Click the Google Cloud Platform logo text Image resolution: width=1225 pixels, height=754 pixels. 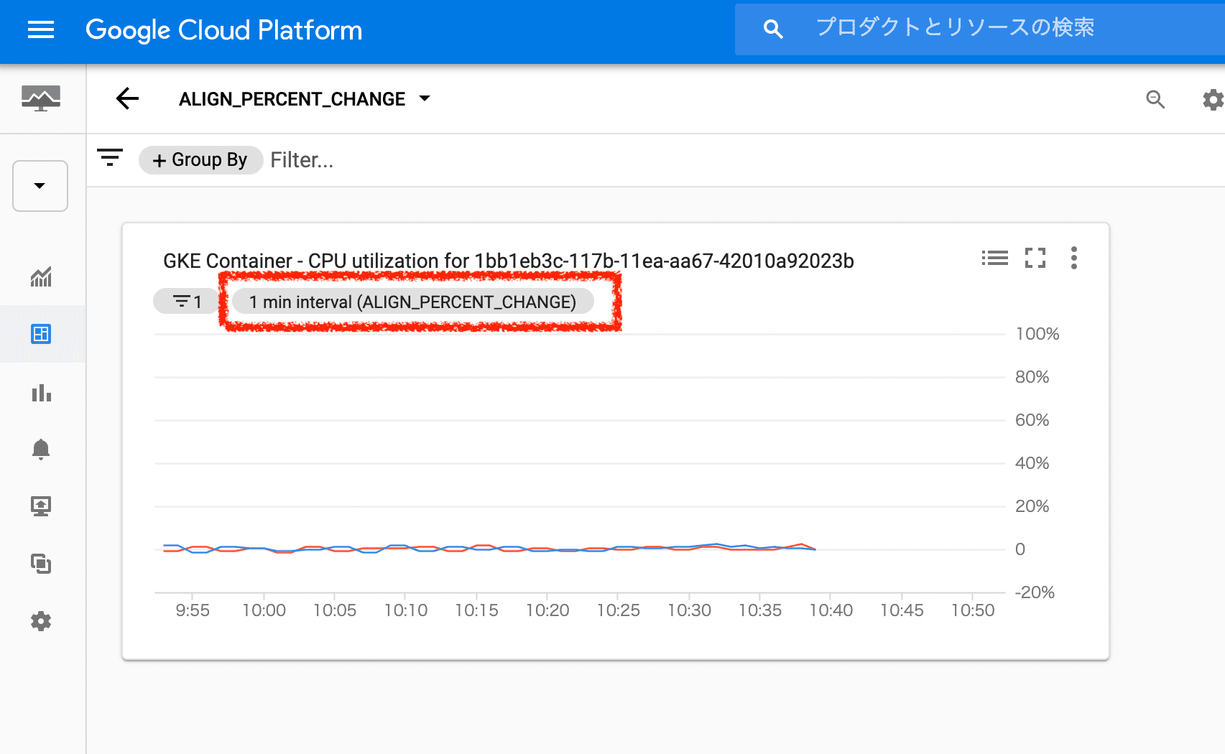223,30
